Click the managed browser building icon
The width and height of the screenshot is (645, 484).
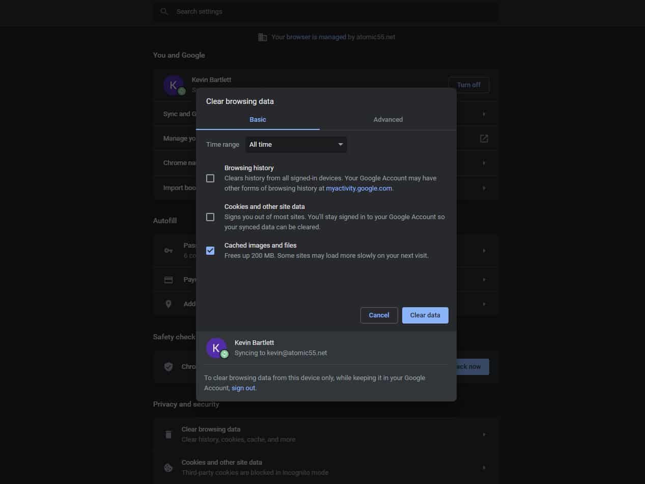click(x=263, y=37)
